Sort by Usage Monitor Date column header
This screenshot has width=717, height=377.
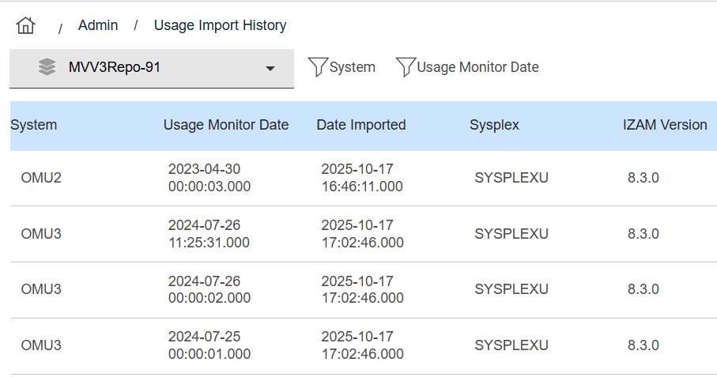coord(226,125)
